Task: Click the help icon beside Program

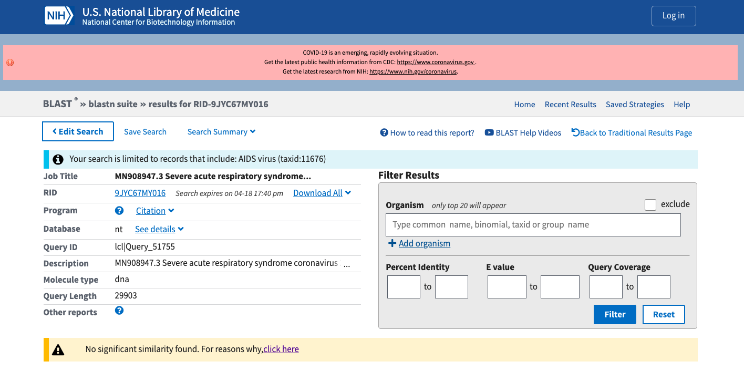Action: (119, 211)
